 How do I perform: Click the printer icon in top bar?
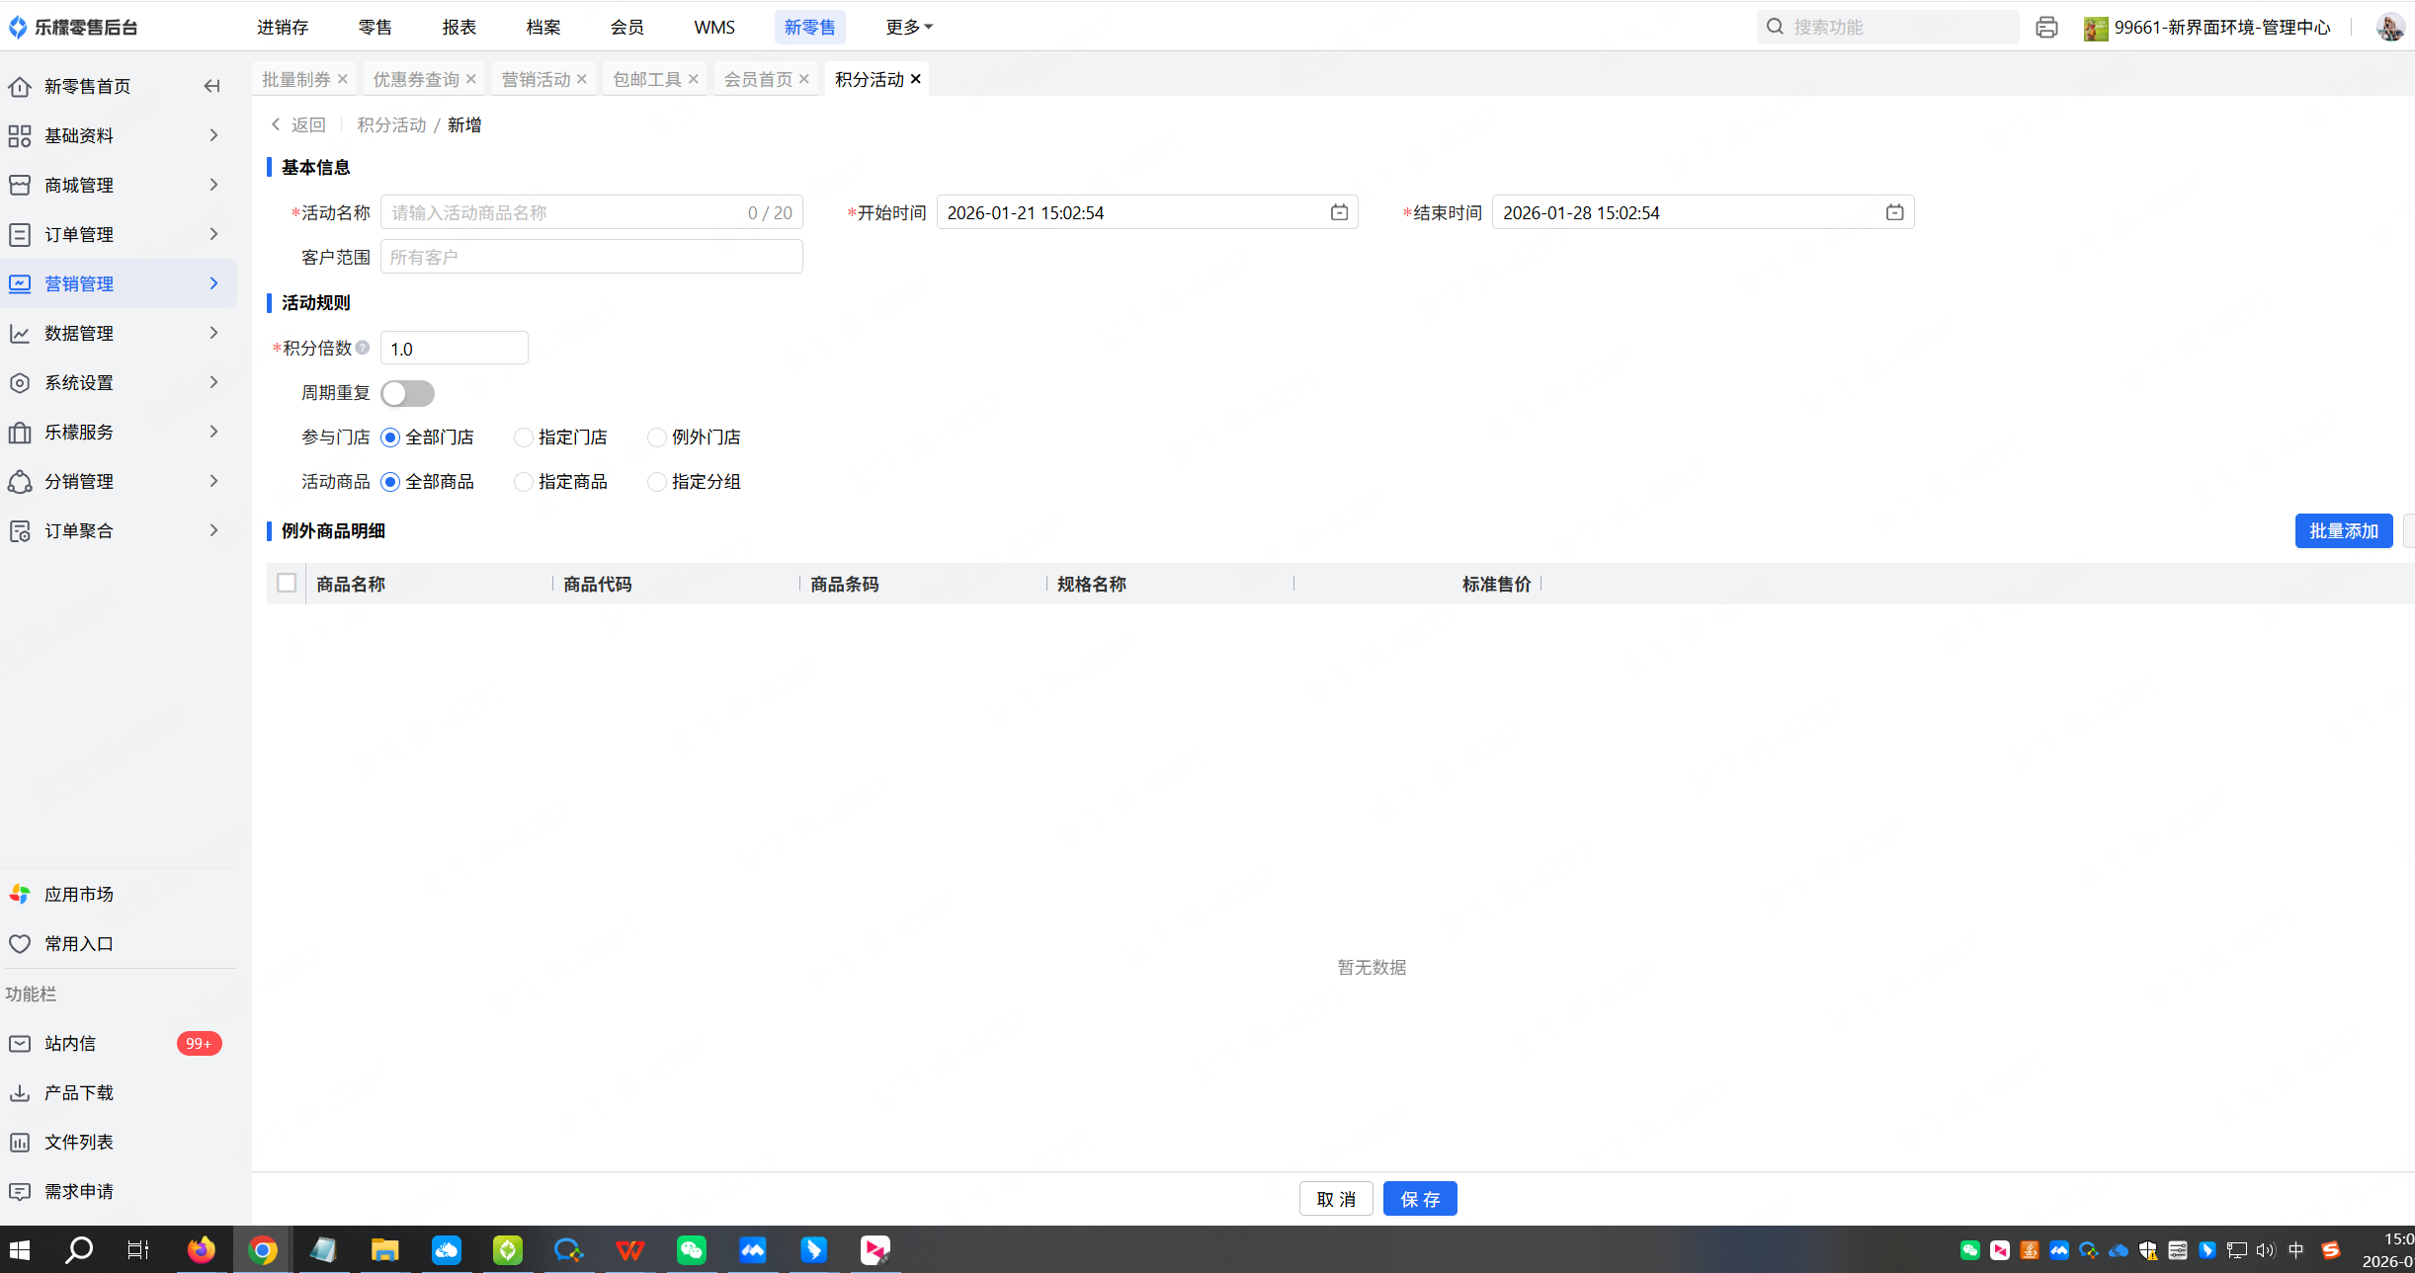coord(2046,28)
